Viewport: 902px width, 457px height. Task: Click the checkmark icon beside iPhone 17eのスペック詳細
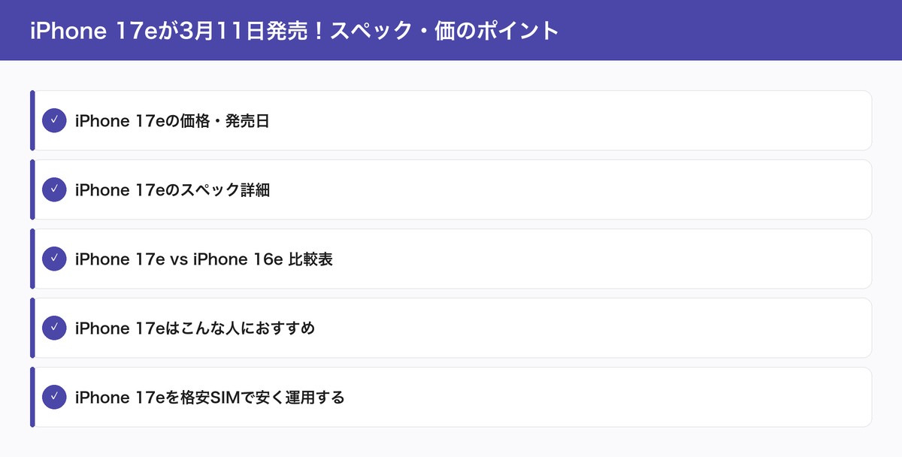(55, 189)
